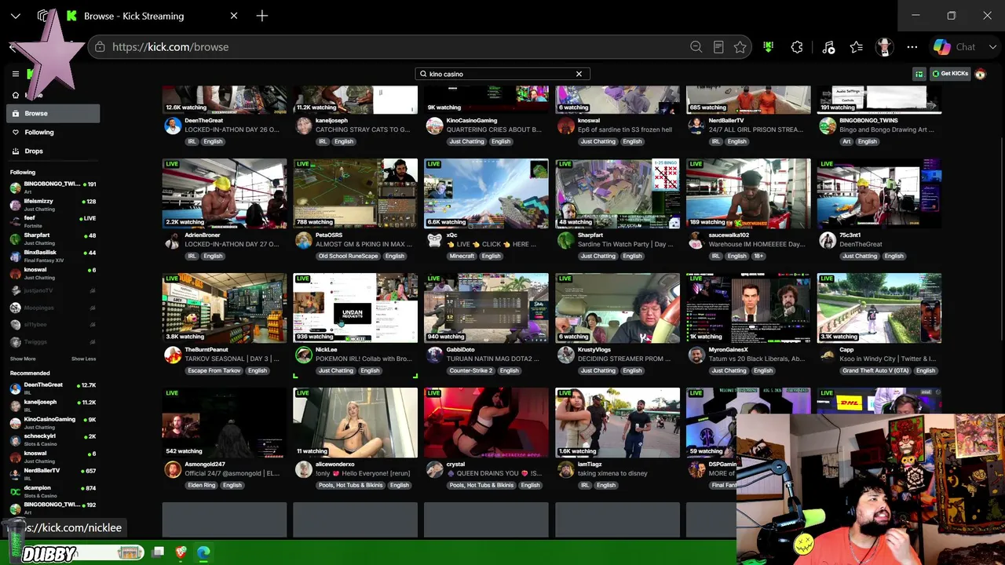Open the browser Favorites list icon
Viewport: 1005px width, 565px height.
click(857, 47)
